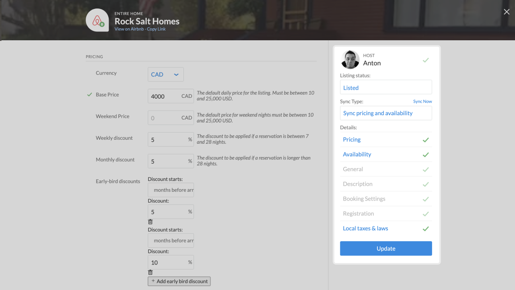Image resolution: width=515 pixels, height=290 pixels.
Task: Focus the Base Price field showing 4000
Action: pyautogui.click(x=171, y=96)
